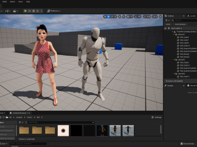Click the Eject button in play toolbar
The height and width of the screenshot is (147, 197).
tap(37, 11)
